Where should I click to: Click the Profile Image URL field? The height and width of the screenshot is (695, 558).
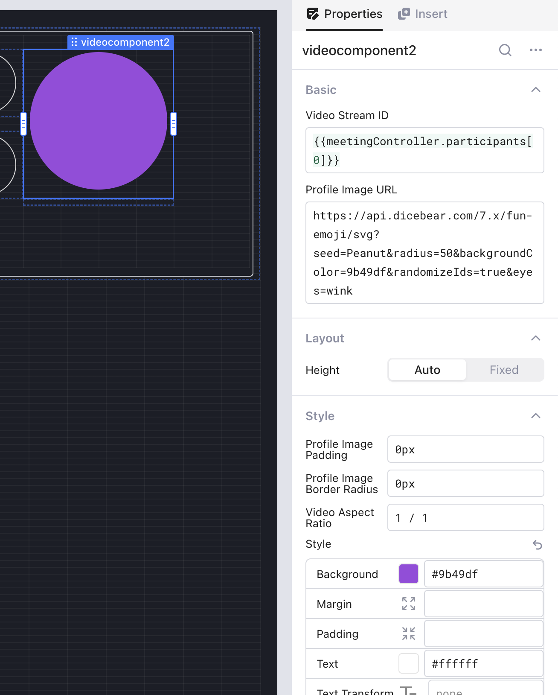coord(424,253)
